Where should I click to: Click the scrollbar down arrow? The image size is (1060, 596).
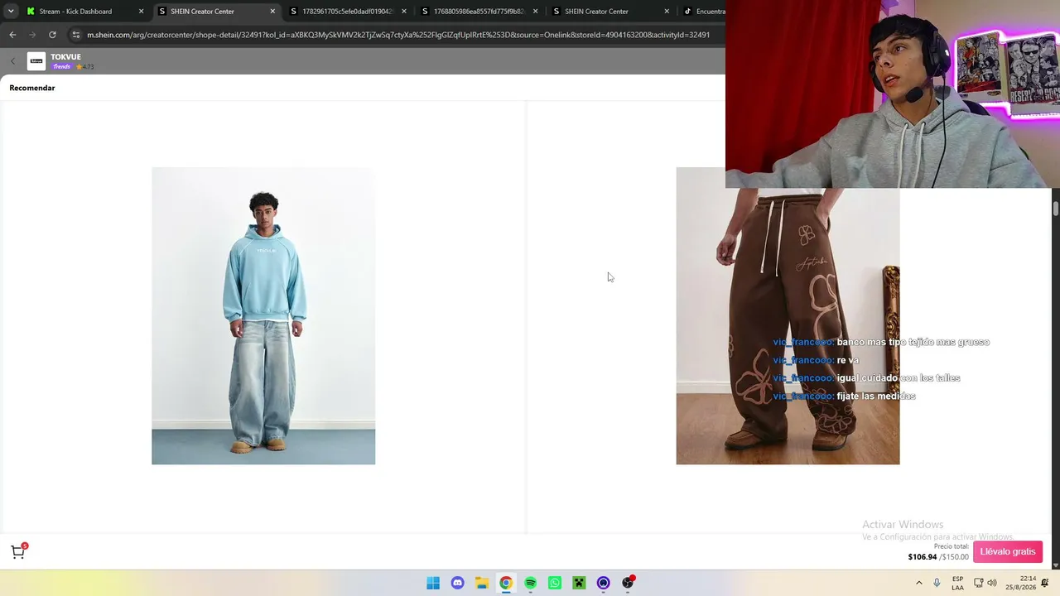[1056, 565]
